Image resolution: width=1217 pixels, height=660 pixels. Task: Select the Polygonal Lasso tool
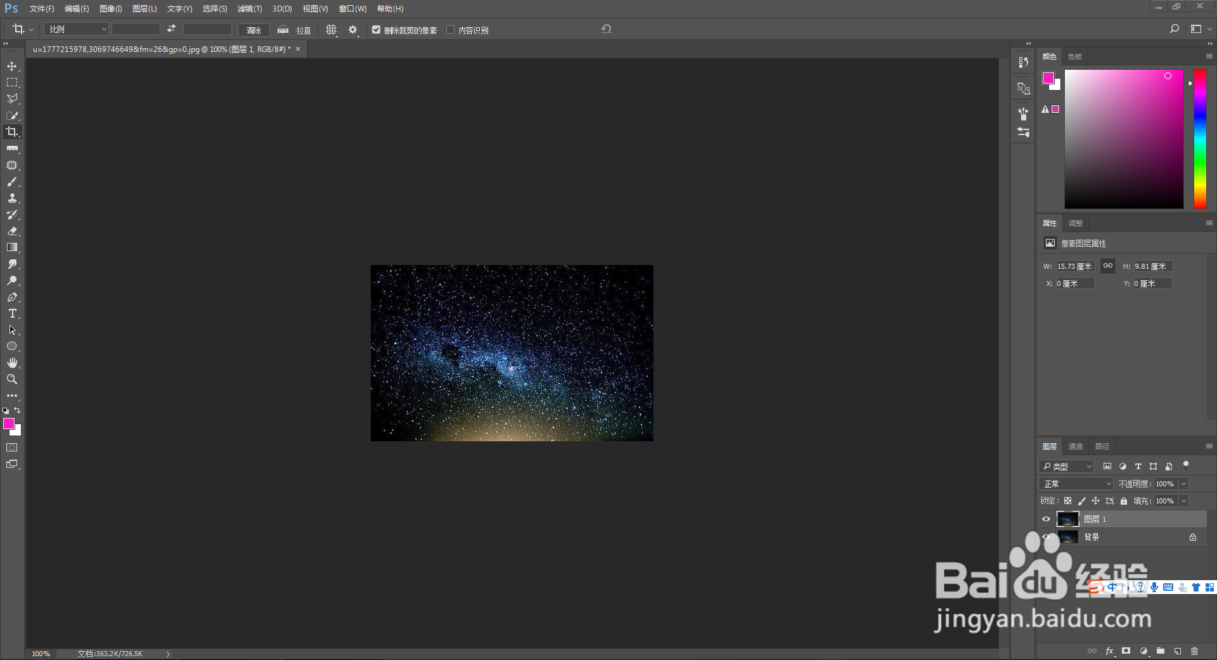pyautogui.click(x=12, y=99)
